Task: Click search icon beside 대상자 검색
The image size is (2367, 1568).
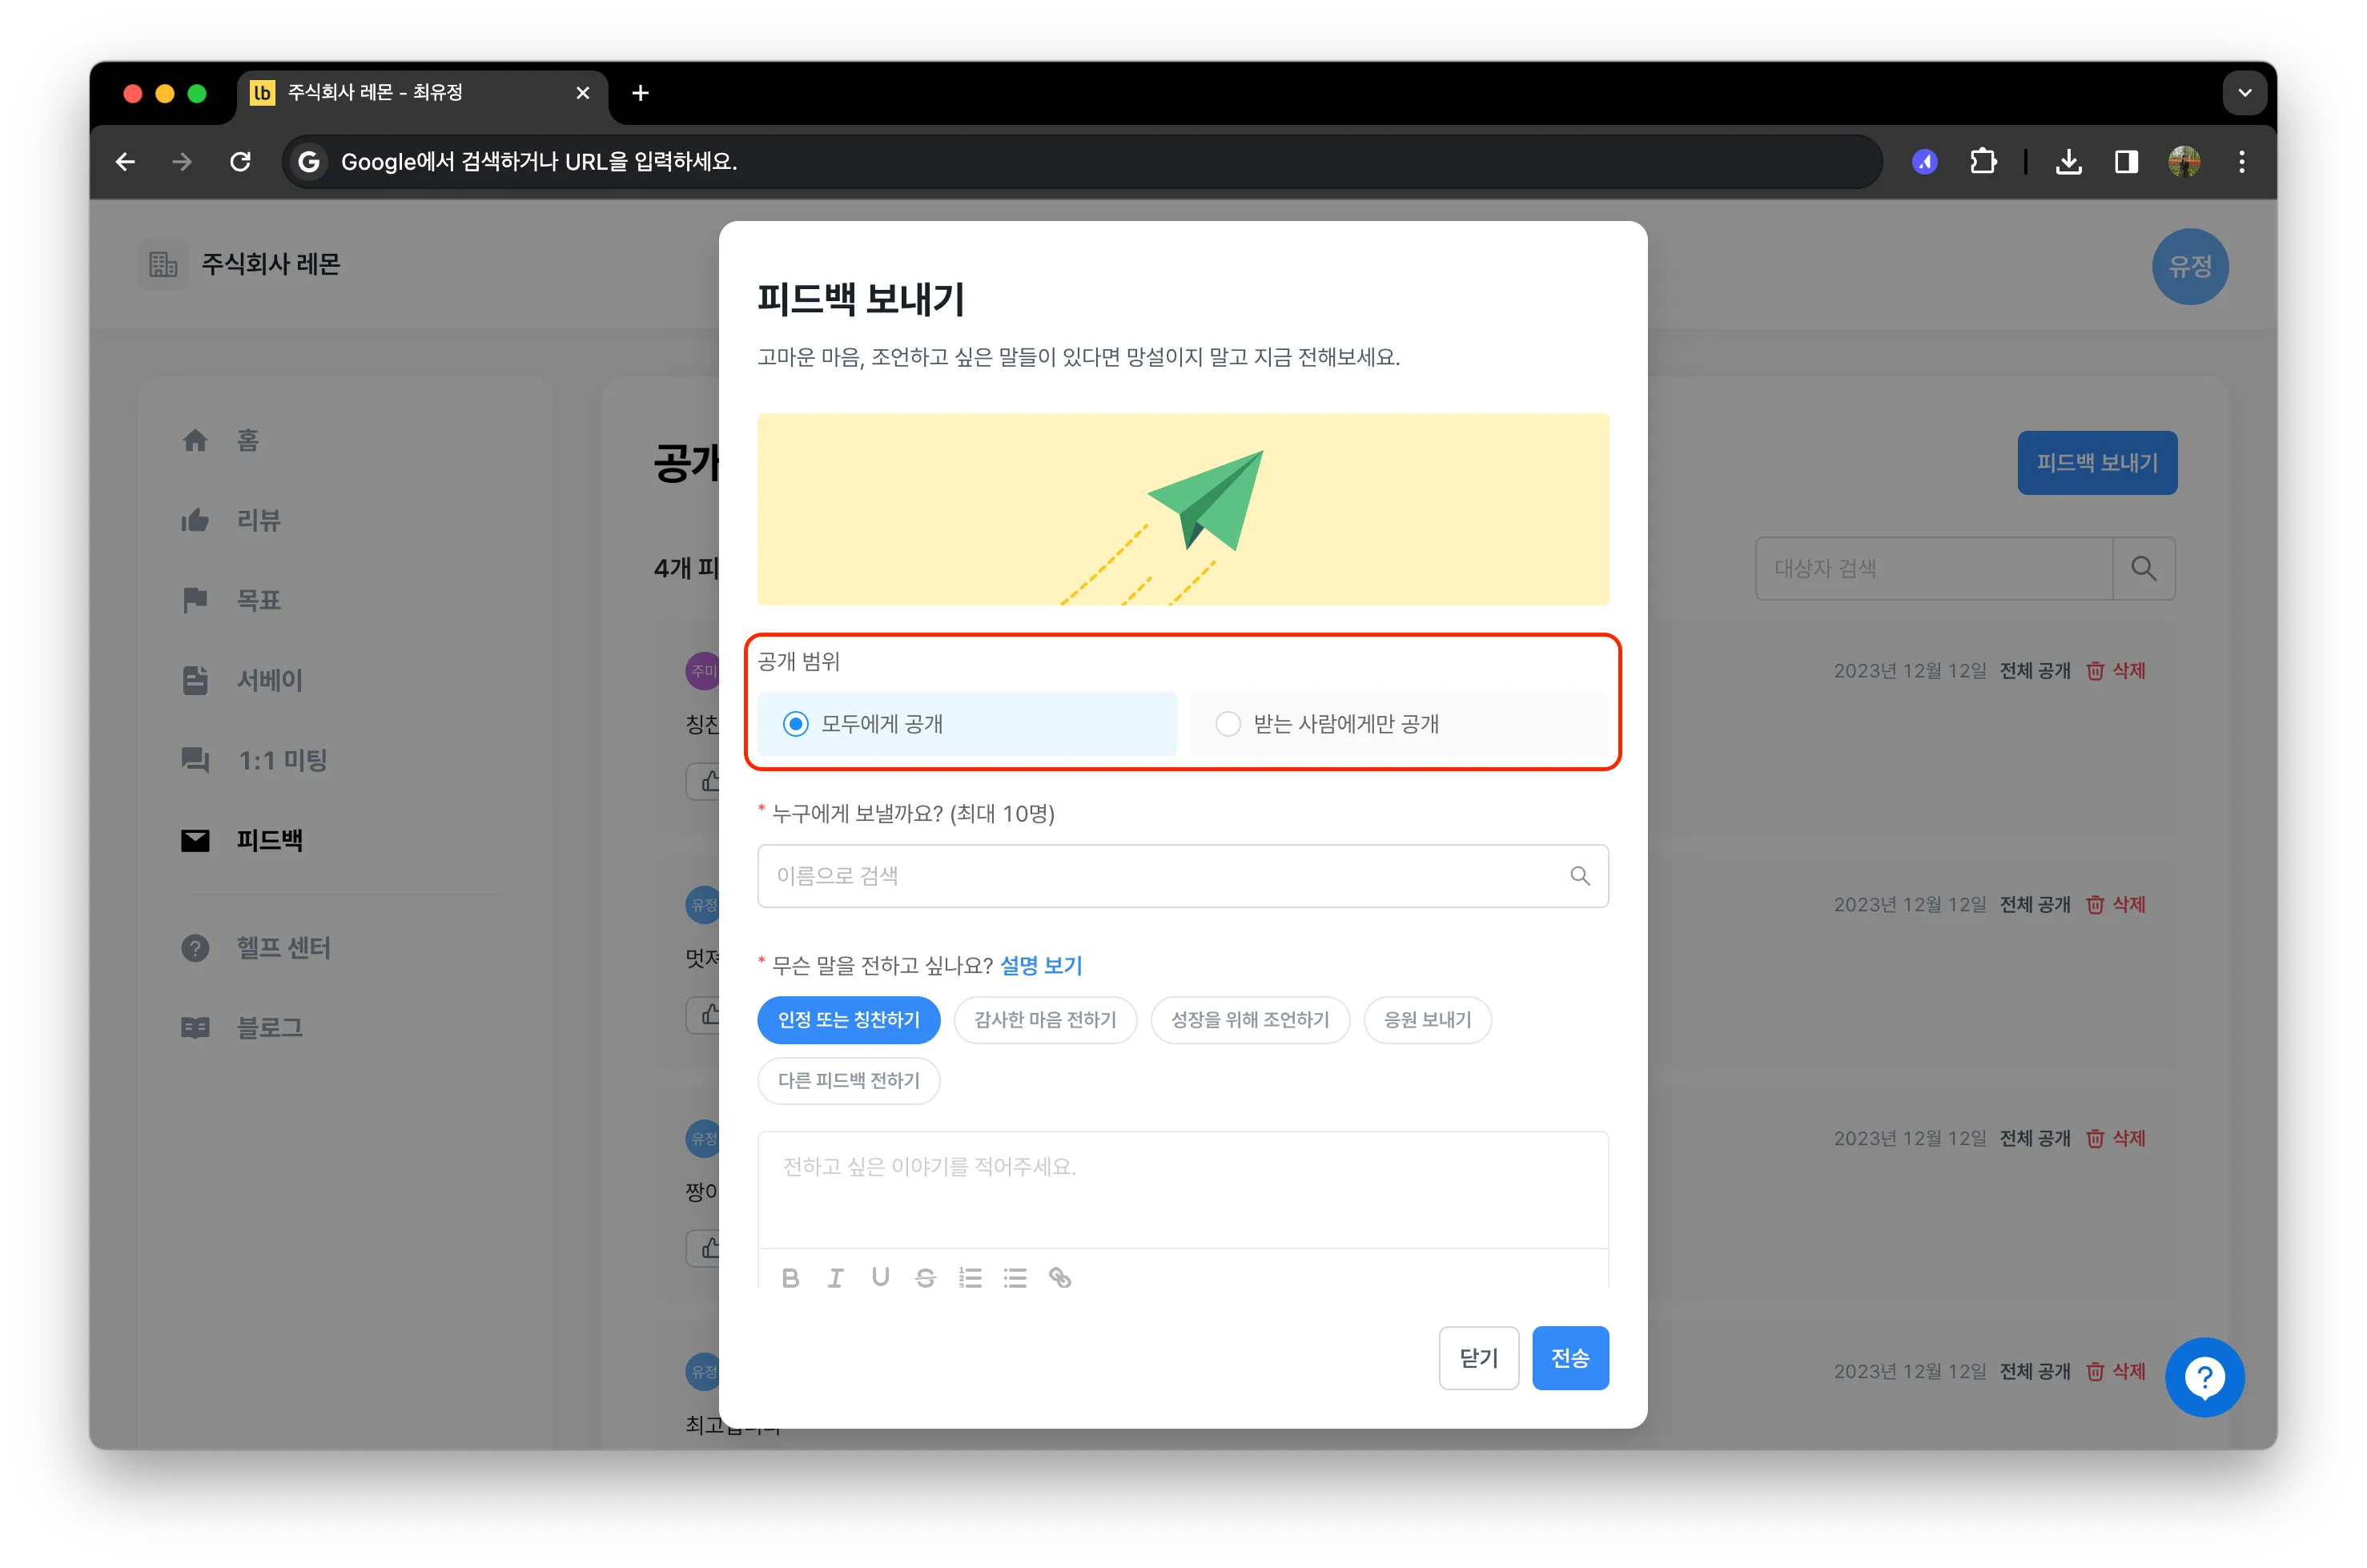Action: [2143, 568]
